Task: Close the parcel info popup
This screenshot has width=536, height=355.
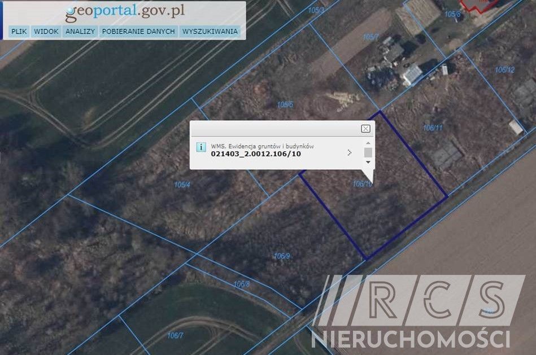Action: point(365,129)
